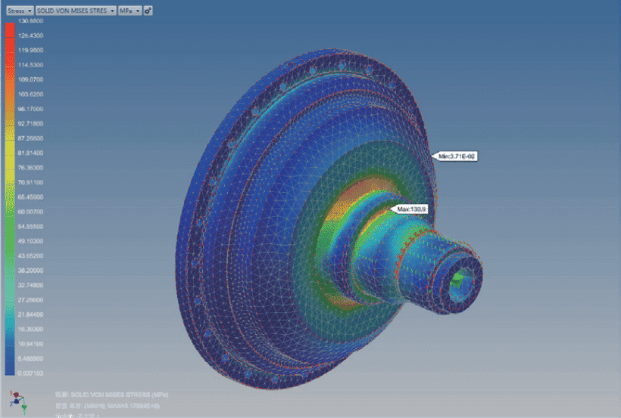Viewport: 621px width, 418px height.
Task: Click legend value 38.20000
Action: [30, 271]
